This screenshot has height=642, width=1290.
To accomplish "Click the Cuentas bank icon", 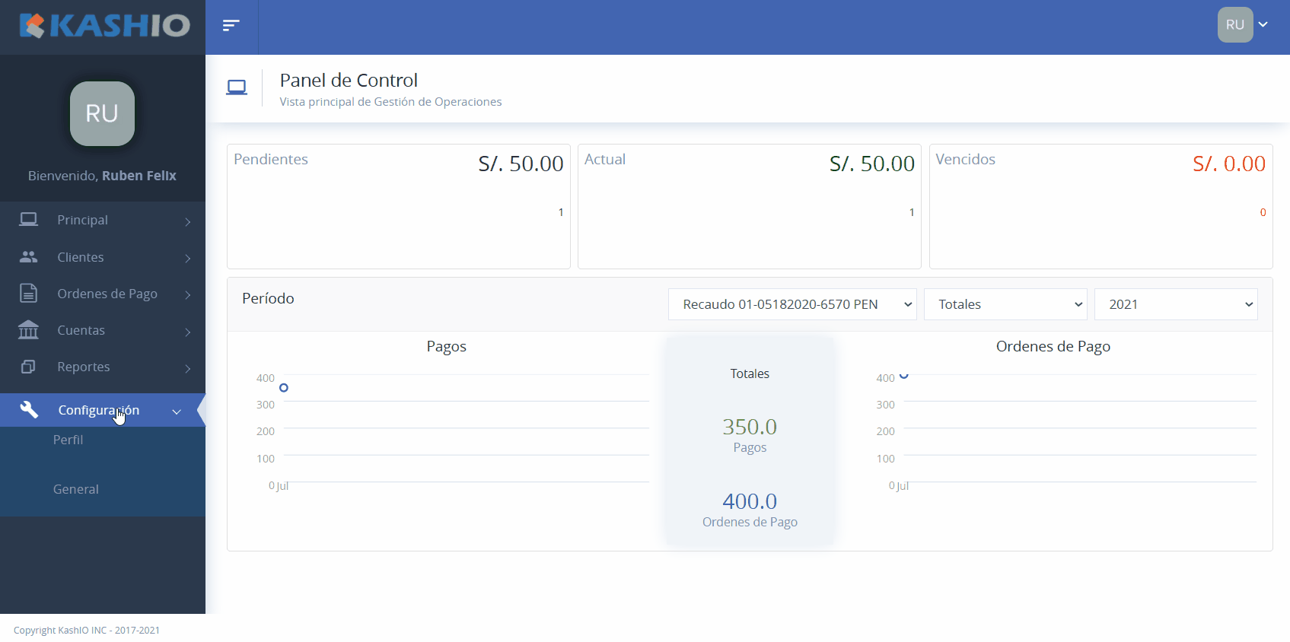I will click(x=29, y=330).
